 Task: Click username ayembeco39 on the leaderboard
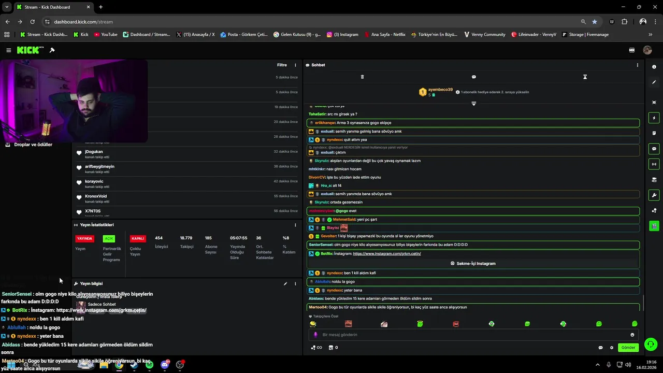(x=440, y=90)
